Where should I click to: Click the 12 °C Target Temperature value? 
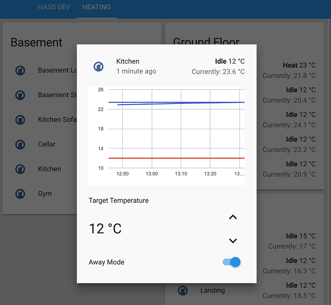point(105,229)
